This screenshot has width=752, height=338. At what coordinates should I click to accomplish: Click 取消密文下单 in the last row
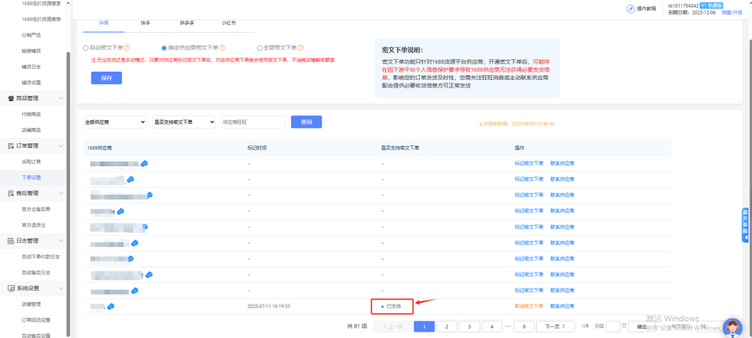pyautogui.click(x=528, y=306)
